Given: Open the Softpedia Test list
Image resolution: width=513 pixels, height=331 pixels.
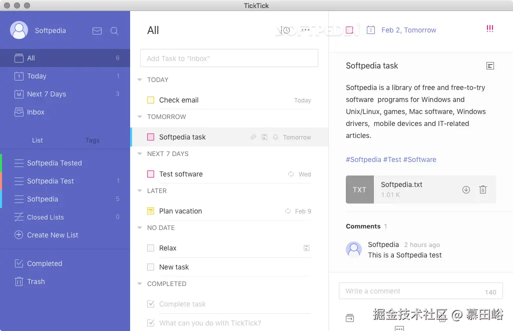Looking at the screenshot, I should [x=65, y=181].
